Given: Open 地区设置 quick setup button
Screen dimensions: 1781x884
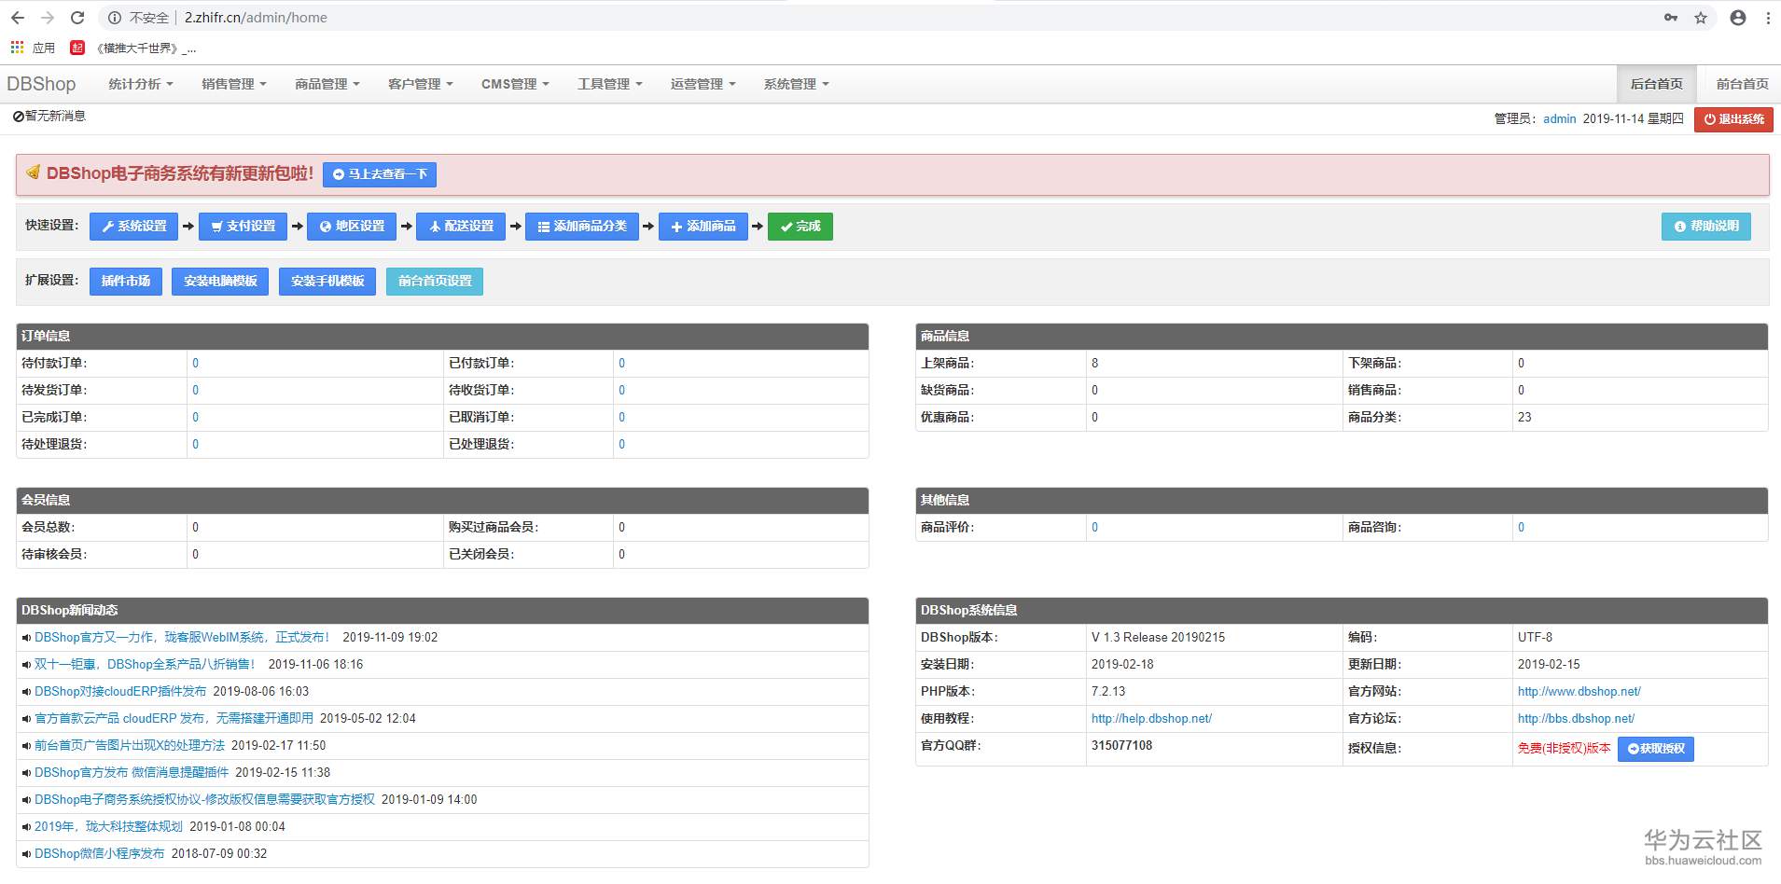Looking at the screenshot, I should coord(352,227).
